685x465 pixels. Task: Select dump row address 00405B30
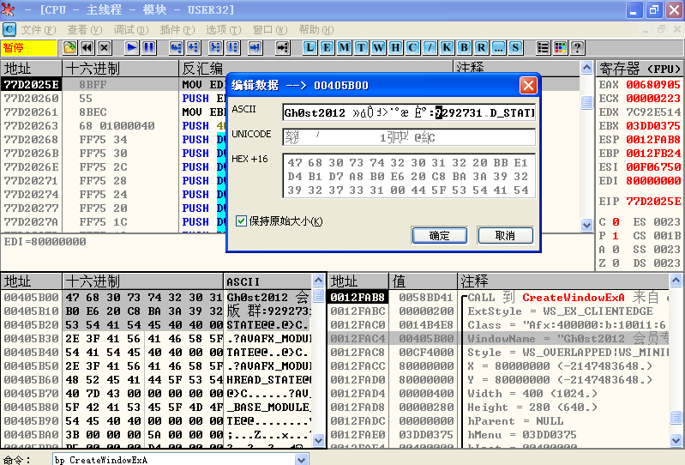click(x=31, y=339)
